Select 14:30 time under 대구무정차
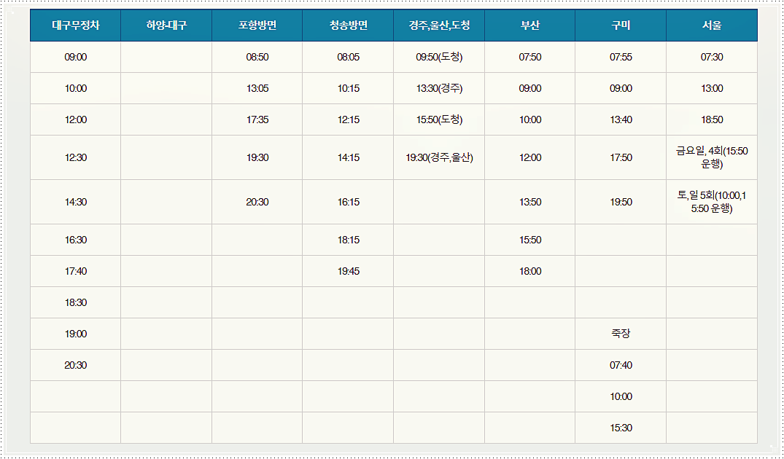Image resolution: width=784 pixels, height=459 pixels. click(76, 202)
